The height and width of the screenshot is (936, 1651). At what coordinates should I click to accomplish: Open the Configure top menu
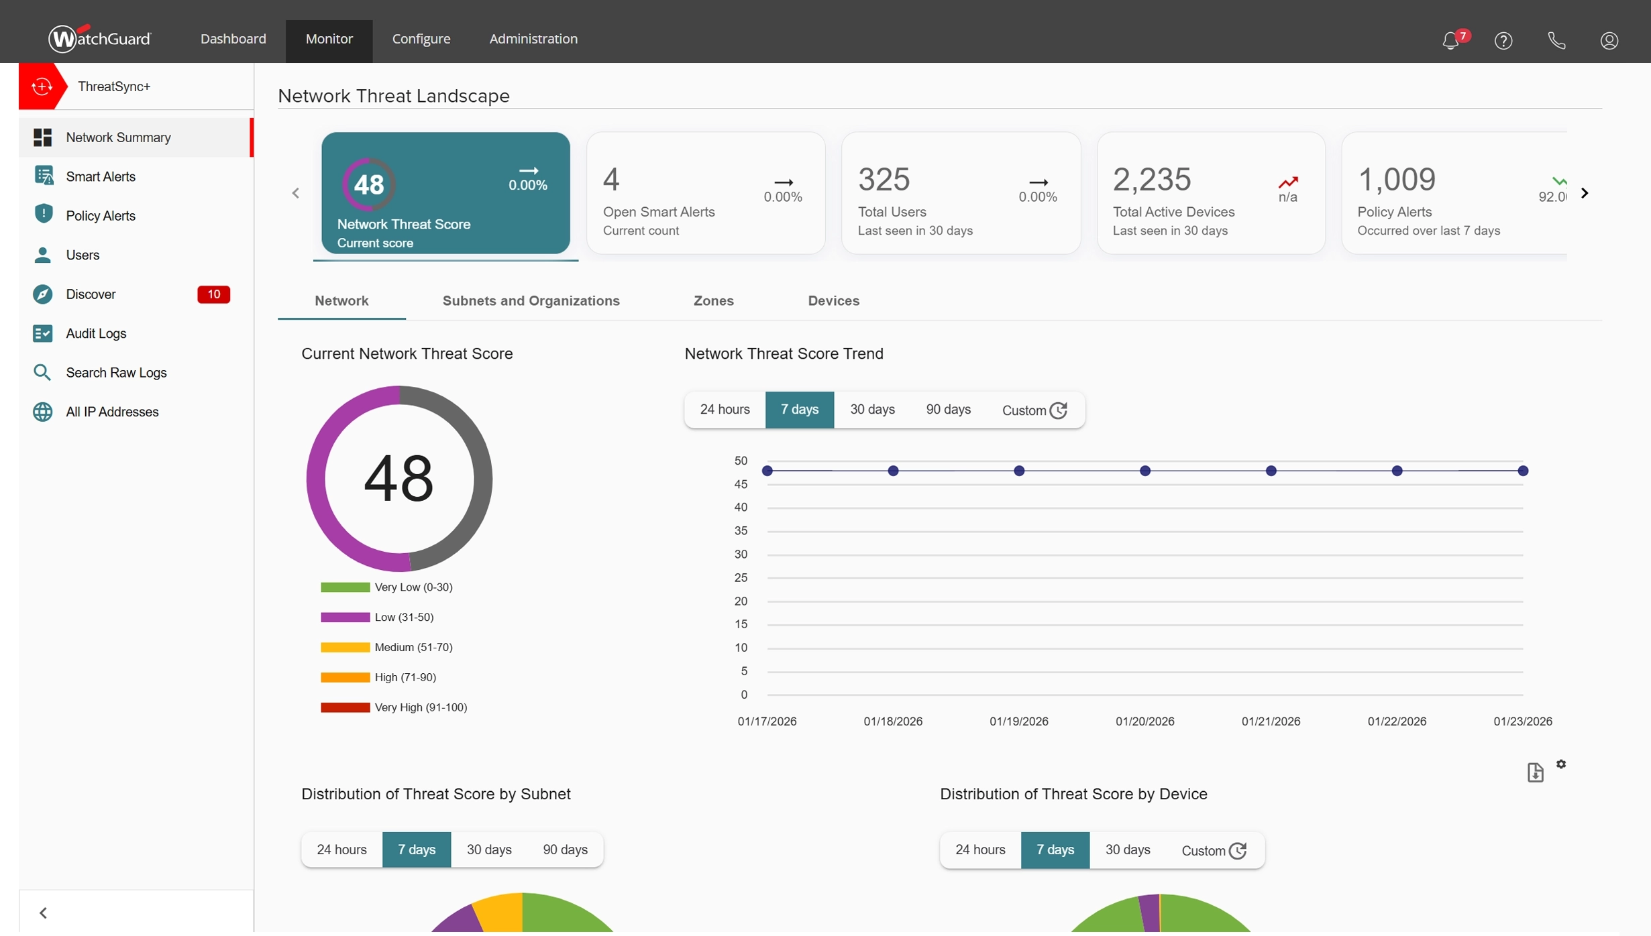pyautogui.click(x=421, y=39)
